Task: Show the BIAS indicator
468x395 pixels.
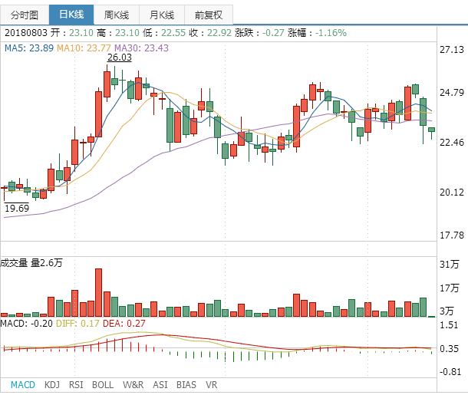Action: click(186, 385)
